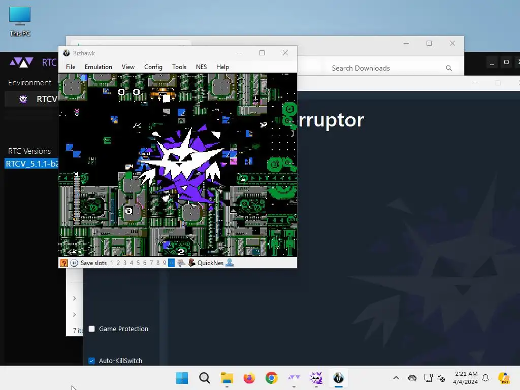The height and width of the screenshot is (390, 520).
Task: Select save slot 1 in Bizhawk
Action: point(112,263)
